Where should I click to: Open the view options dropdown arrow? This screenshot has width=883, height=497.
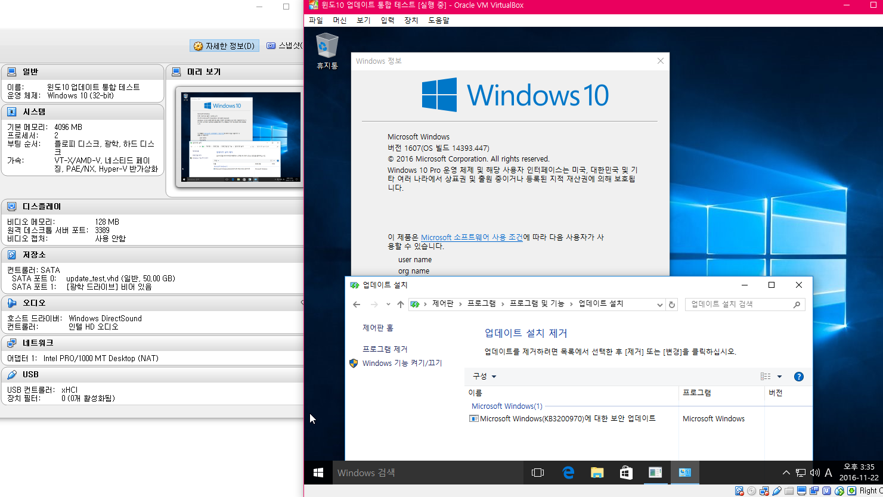pos(779,377)
